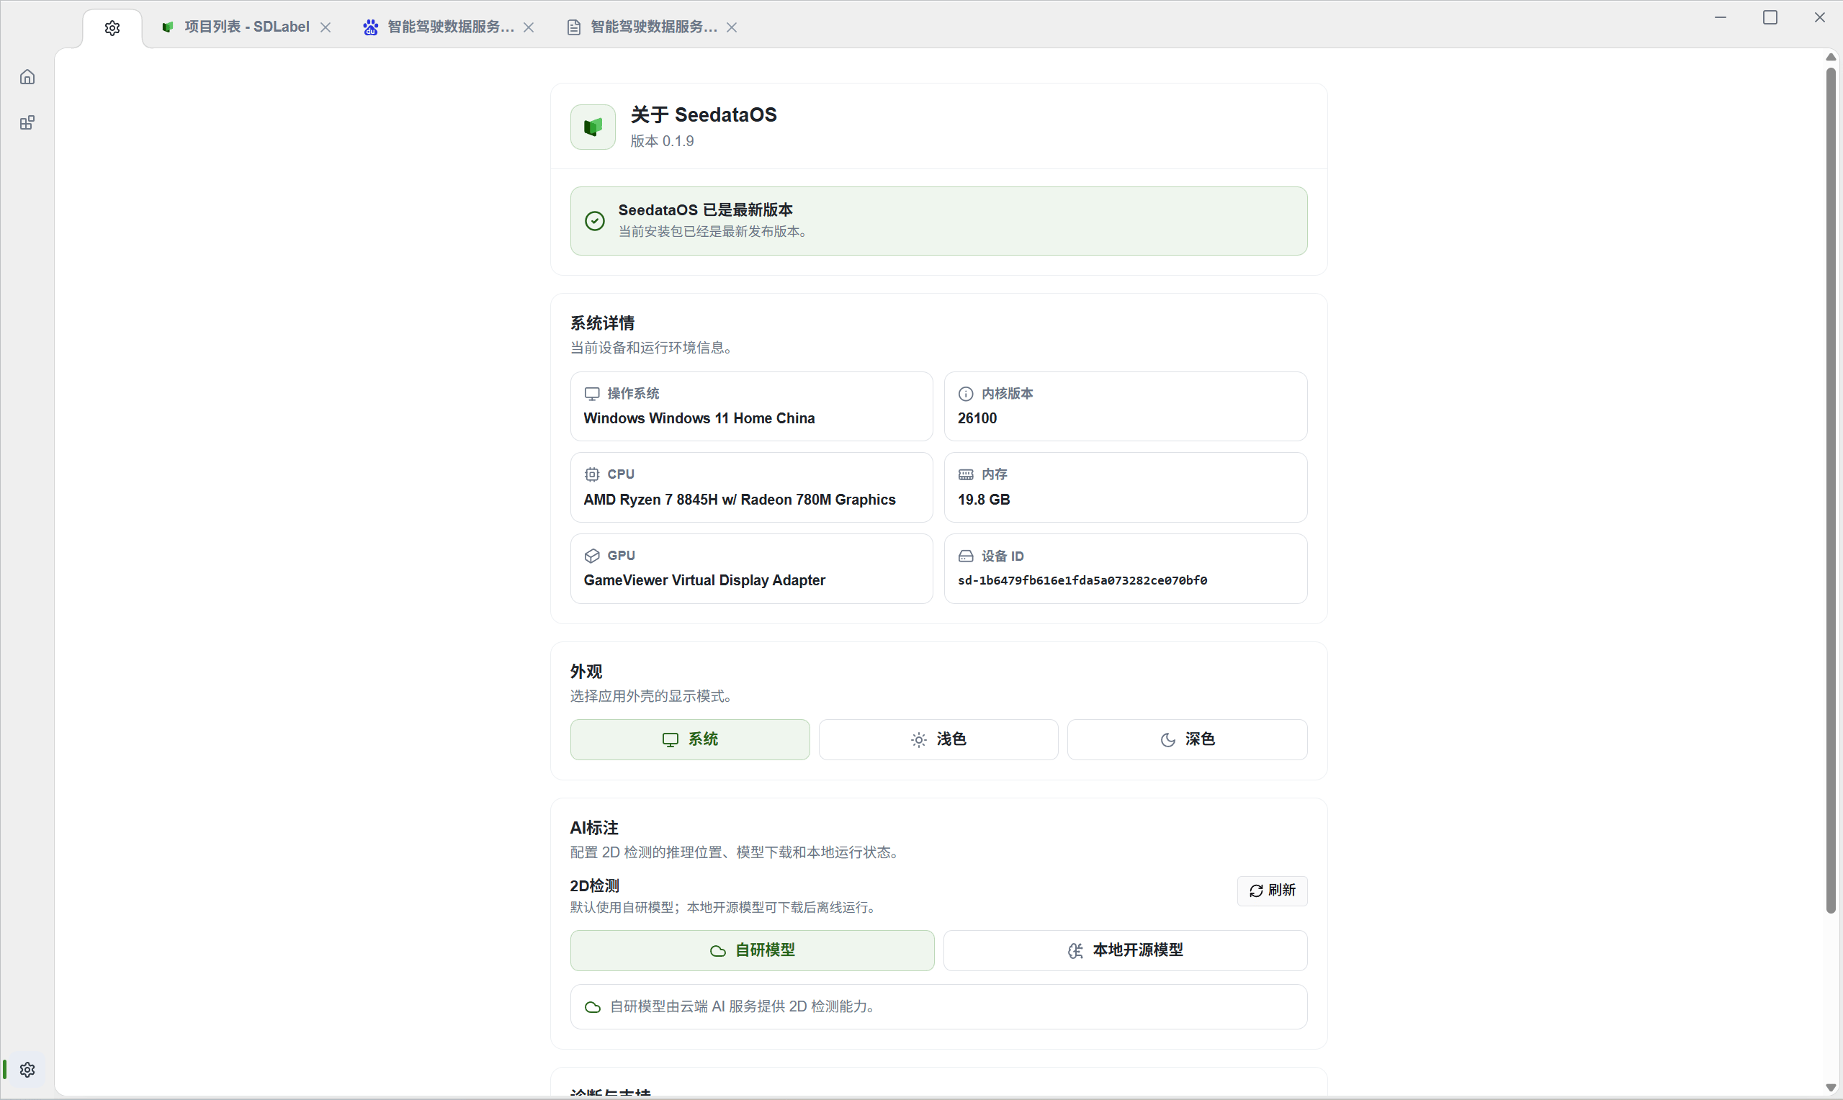This screenshot has height=1100, width=1843.
Task: Click 刷新 refresh button
Action: [1272, 891]
